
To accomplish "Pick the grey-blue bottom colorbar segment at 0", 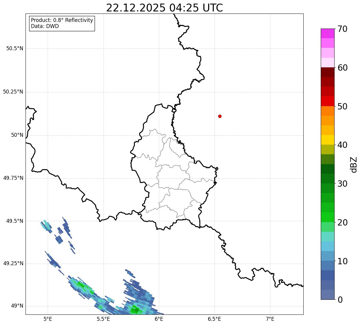I will (x=327, y=295).
